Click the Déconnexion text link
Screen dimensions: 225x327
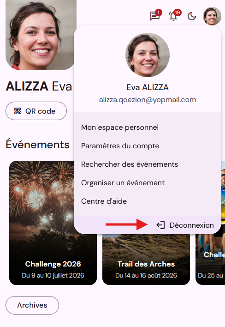pyautogui.click(x=192, y=225)
